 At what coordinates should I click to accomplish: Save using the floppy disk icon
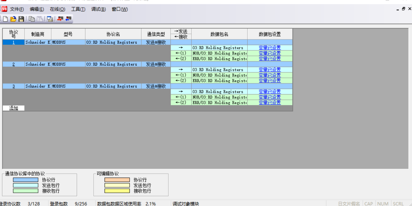point(21,19)
